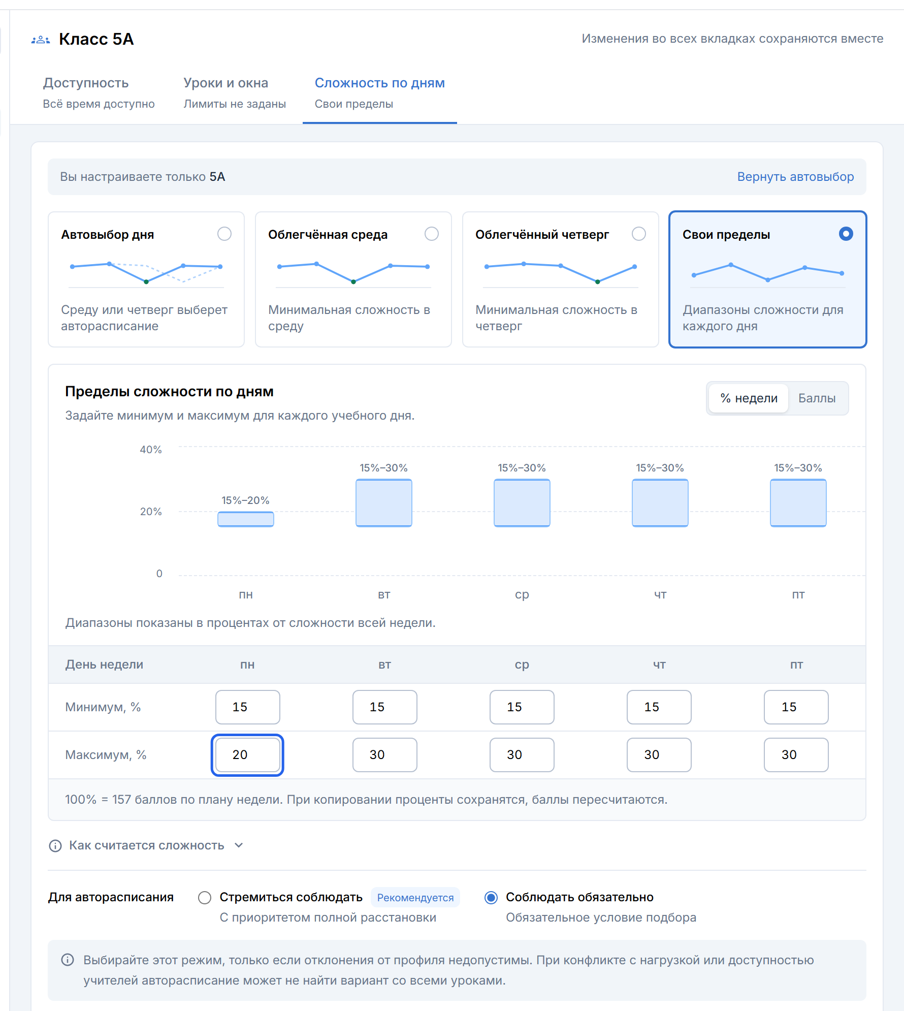Expand the Как считается сложность section
This screenshot has width=904, height=1011.
(x=147, y=845)
